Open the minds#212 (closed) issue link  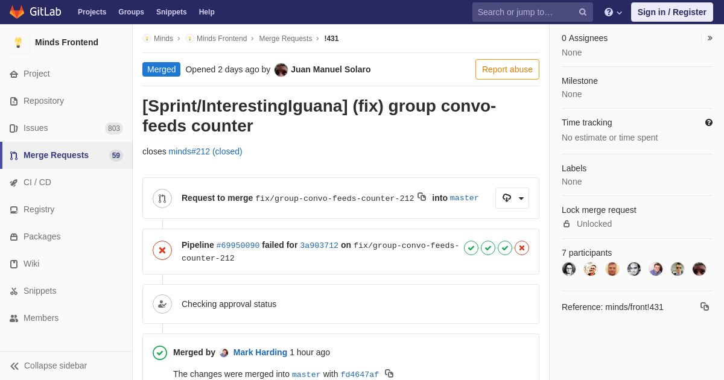(205, 151)
